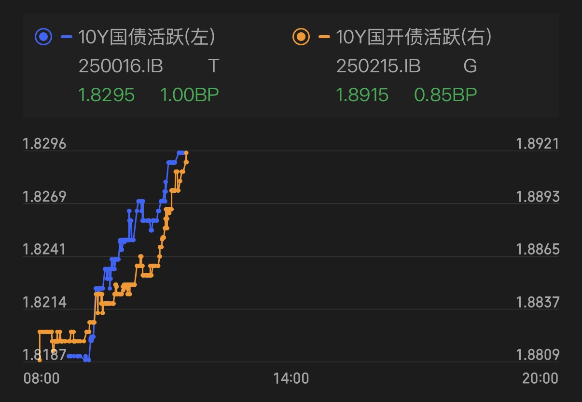
Task: Click left axis label 1.8269
Action: point(44,197)
